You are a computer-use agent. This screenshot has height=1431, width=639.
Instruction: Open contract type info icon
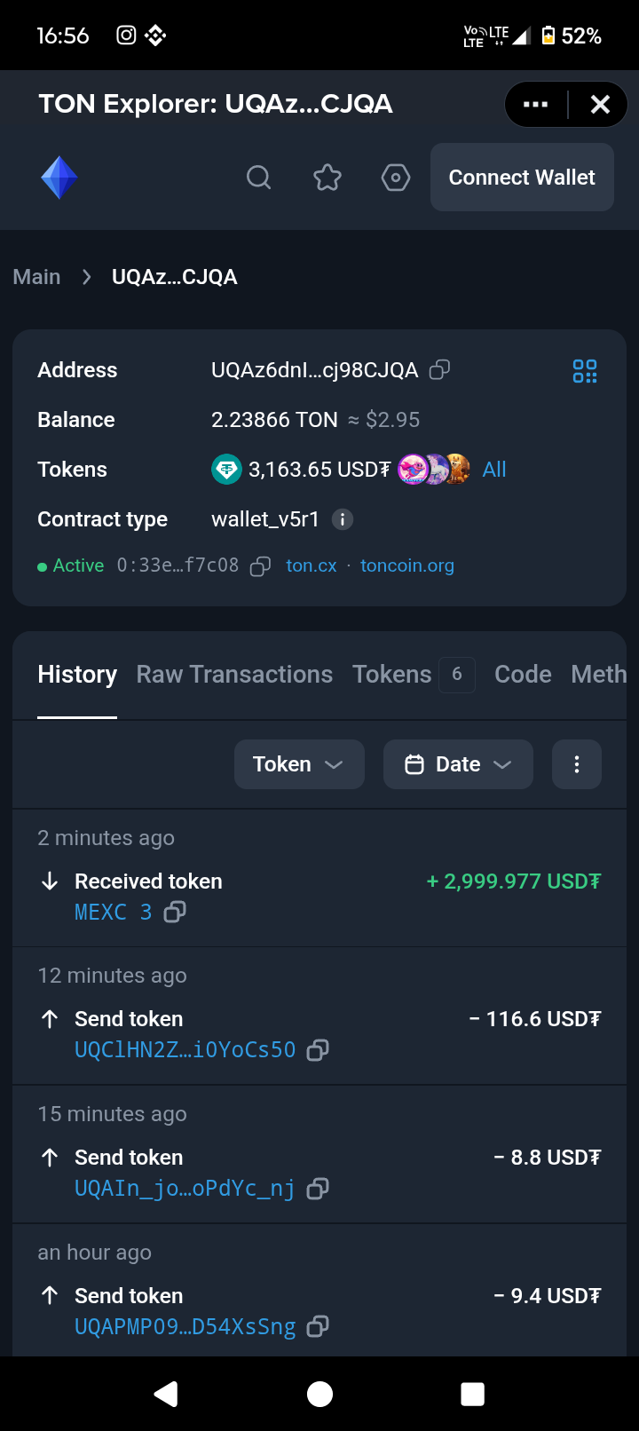pyautogui.click(x=343, y=519)
